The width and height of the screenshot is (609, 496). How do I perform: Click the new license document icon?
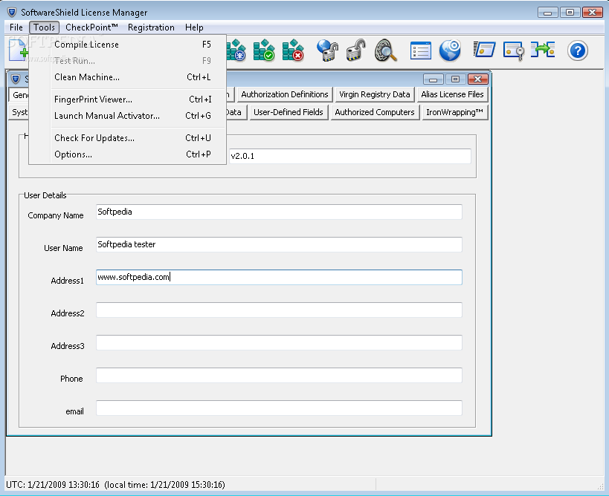[x=18, y=50]
